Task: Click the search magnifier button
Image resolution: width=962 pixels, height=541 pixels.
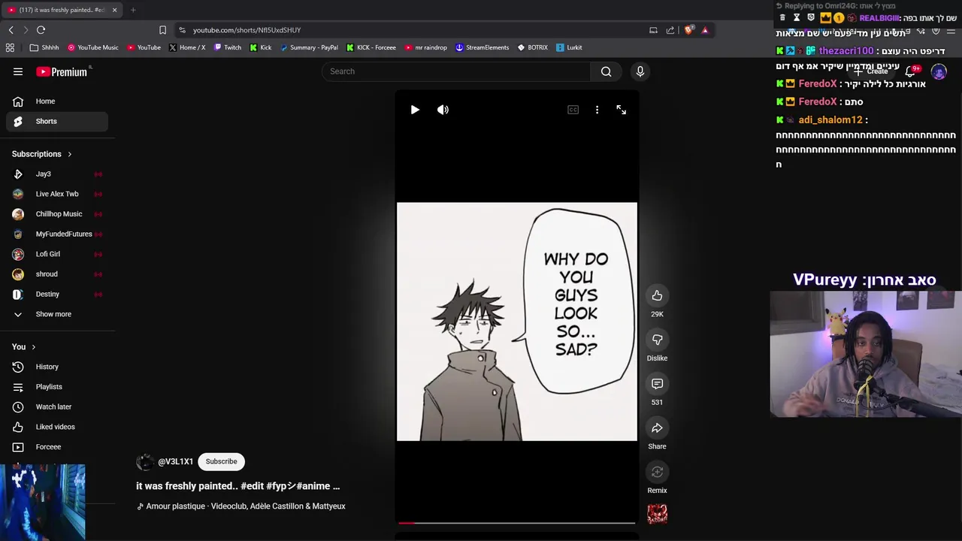Action: point(606,71)
